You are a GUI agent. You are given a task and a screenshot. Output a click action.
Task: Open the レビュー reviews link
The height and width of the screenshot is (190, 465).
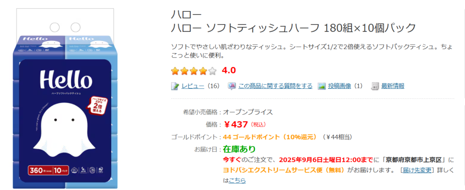click(193, 86)
